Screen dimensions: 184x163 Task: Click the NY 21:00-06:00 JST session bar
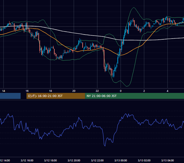coord(134,96)
